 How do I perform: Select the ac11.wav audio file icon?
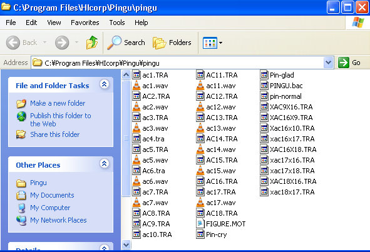tap(200, 86)
